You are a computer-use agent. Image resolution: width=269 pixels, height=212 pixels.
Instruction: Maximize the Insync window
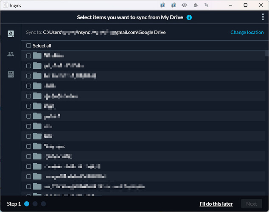[x=246, y=5]
